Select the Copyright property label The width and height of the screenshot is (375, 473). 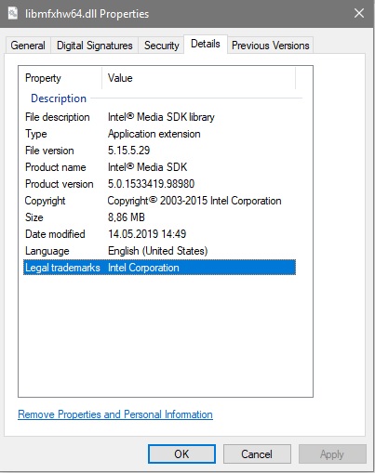[x=45, y=201]
